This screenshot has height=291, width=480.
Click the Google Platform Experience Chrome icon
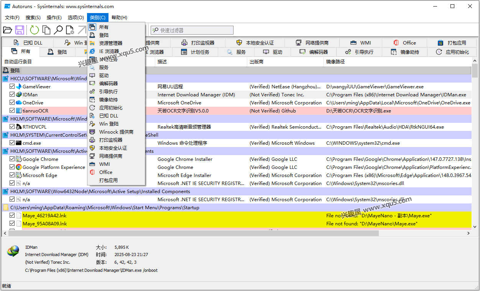18,167
